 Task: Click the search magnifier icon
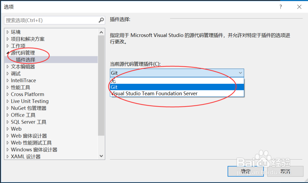tap(101, 20)
